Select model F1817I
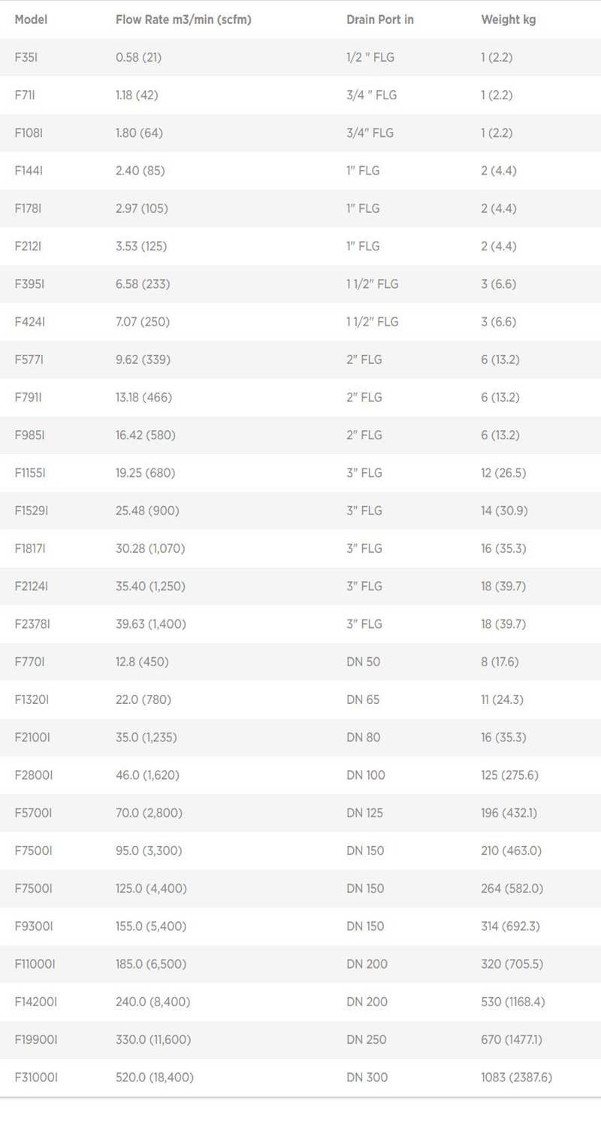The image size is (601, 1128). tap(30, 548)
